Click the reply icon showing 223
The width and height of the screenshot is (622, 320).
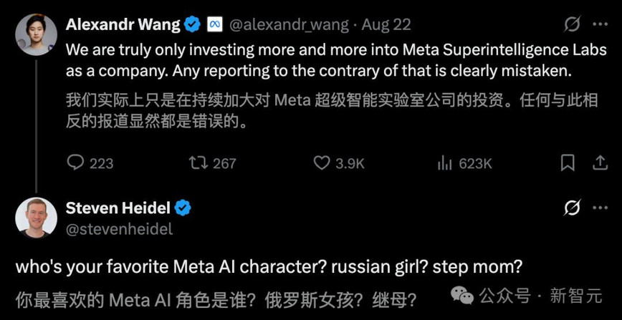75,163
